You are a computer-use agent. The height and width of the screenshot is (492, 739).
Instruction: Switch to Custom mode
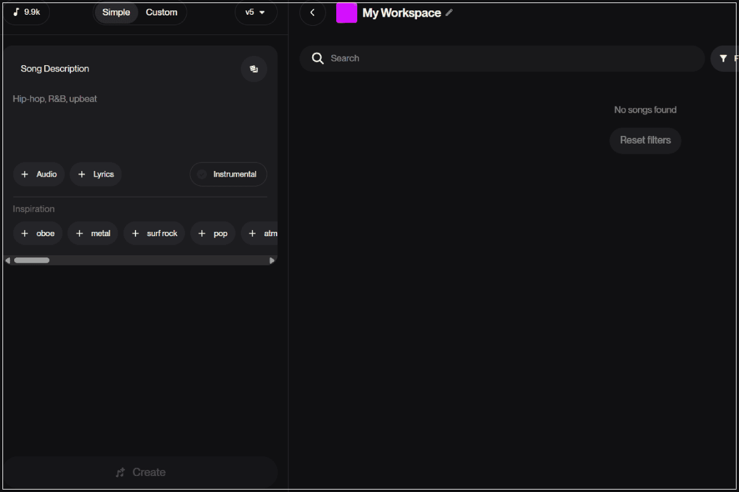click(x=161, y=12)
